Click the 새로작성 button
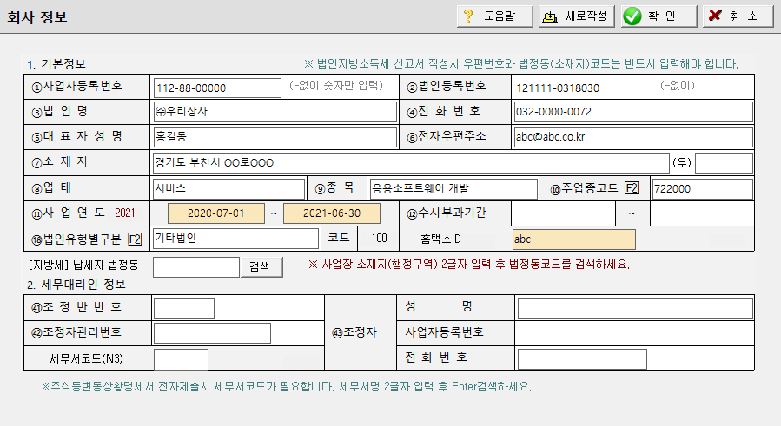This screenshot has width=781, height=426. pyautogui.click(x=576, y=16)
